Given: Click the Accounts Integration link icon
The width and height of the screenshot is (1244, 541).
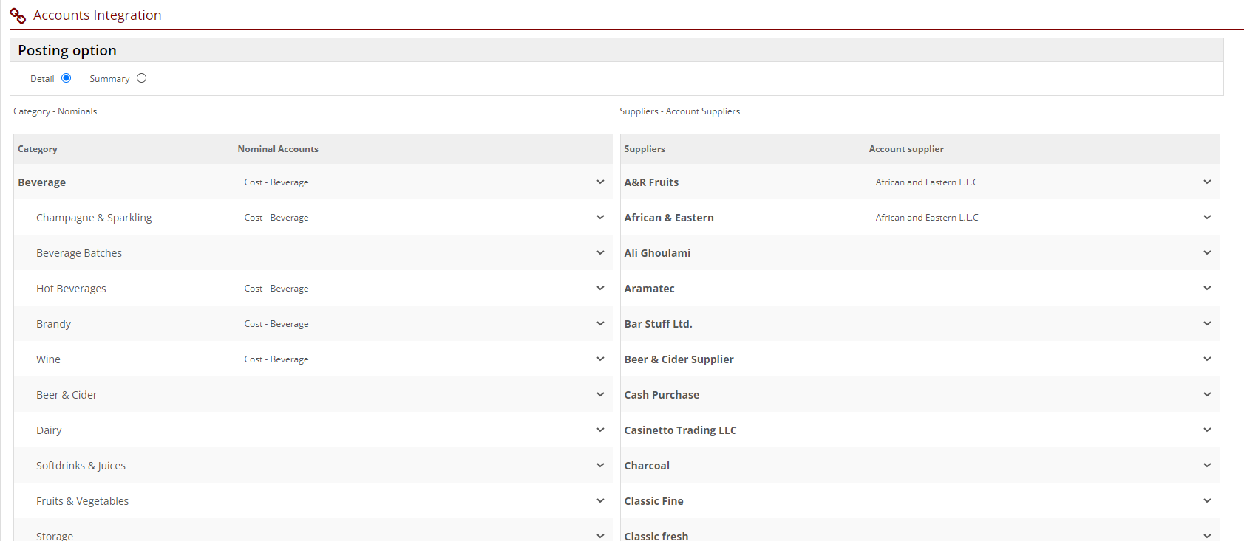Looking at the screenshot, I should pos(18,15).
